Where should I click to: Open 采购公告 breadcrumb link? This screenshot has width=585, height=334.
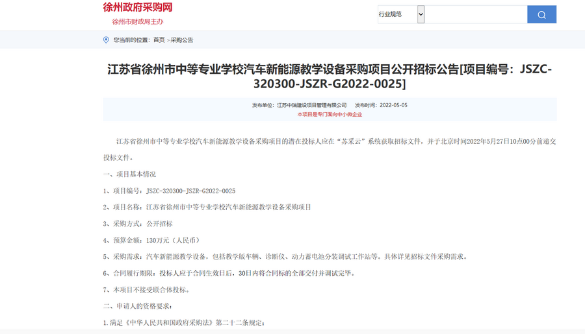click(x=182, y=40)
